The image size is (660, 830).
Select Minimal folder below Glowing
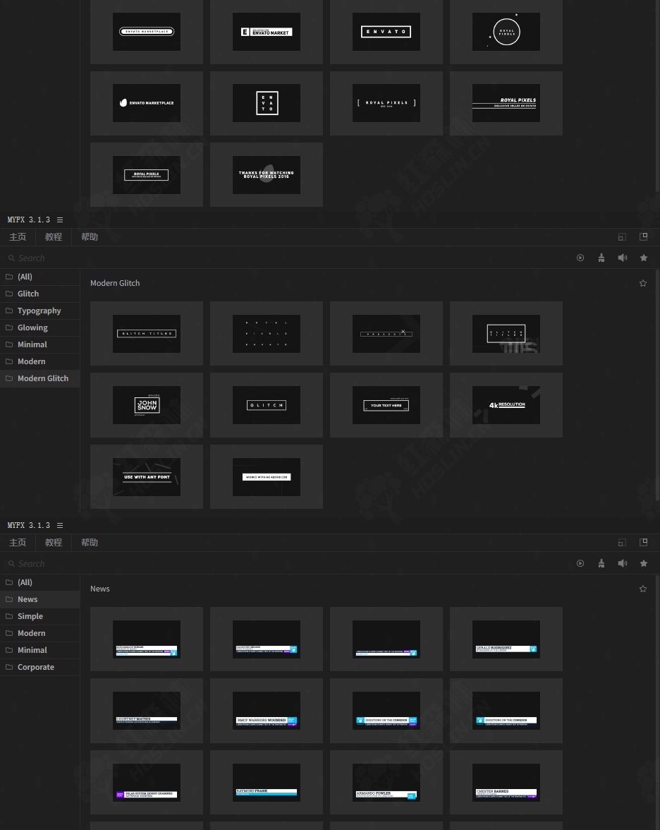(x=39, y=344)
